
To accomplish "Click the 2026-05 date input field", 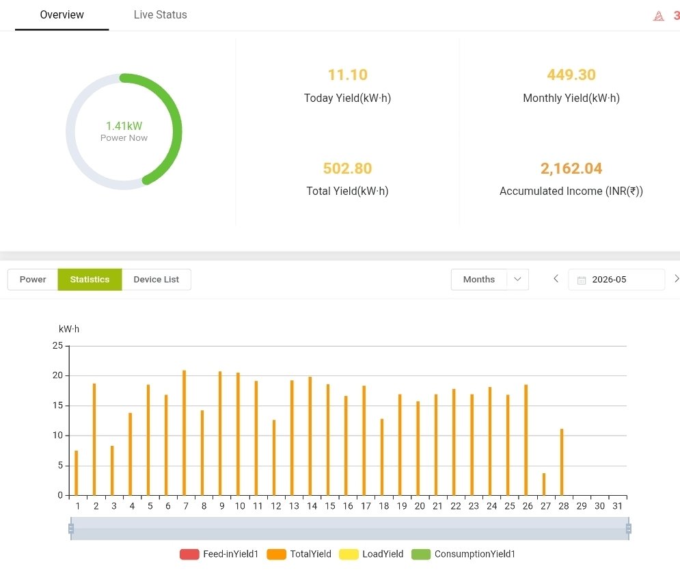I will (616, 280).
